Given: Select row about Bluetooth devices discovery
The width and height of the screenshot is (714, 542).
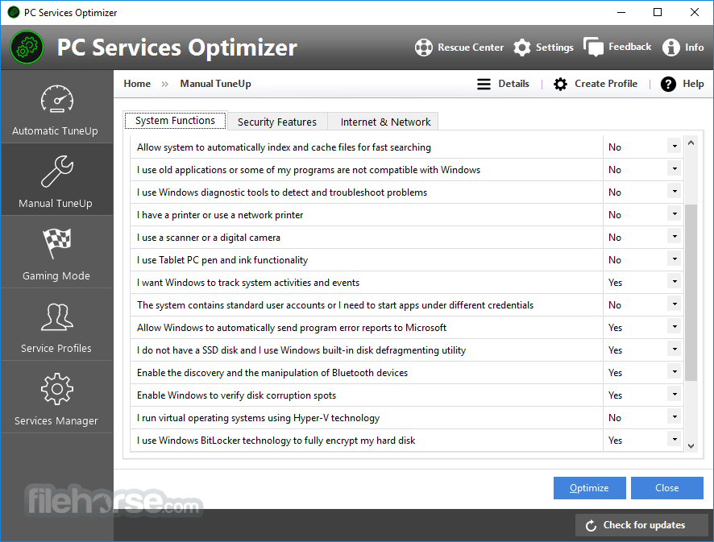Looking at the screenshot, I should click(406, 373).
